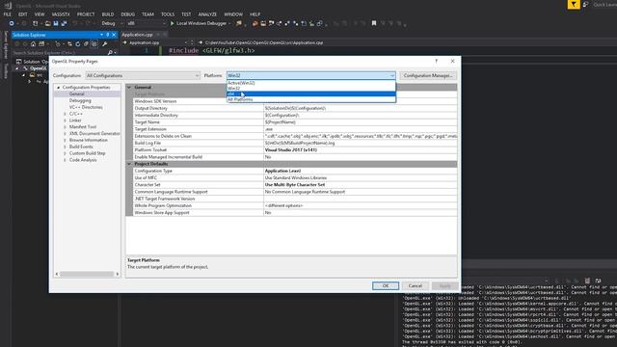Collapse the General property section header
The width and height of the screenshot is (617, 347).
[129, 88]
